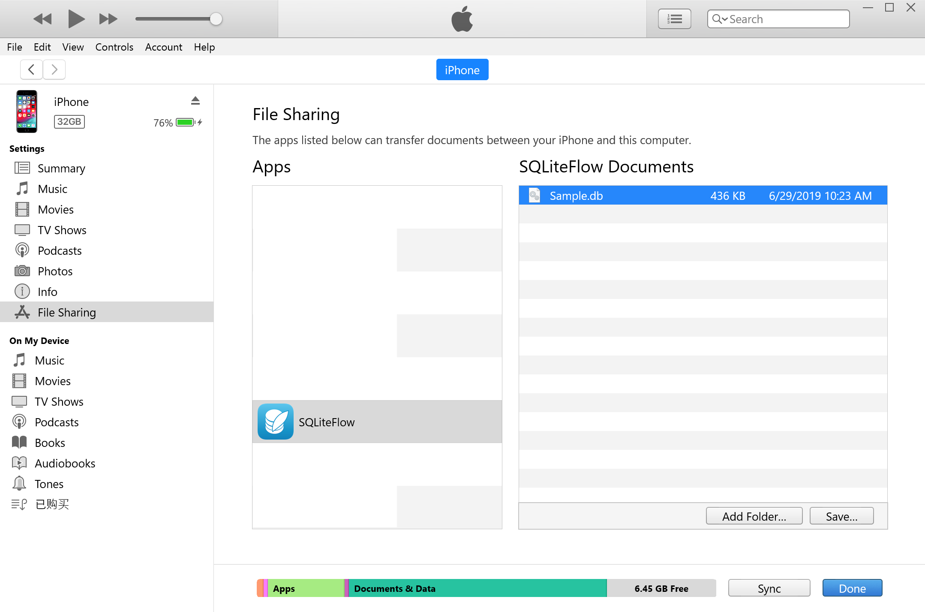Screen dimensions: 925x612
Task: Click the volume slider knob
Action: (216, 19)
